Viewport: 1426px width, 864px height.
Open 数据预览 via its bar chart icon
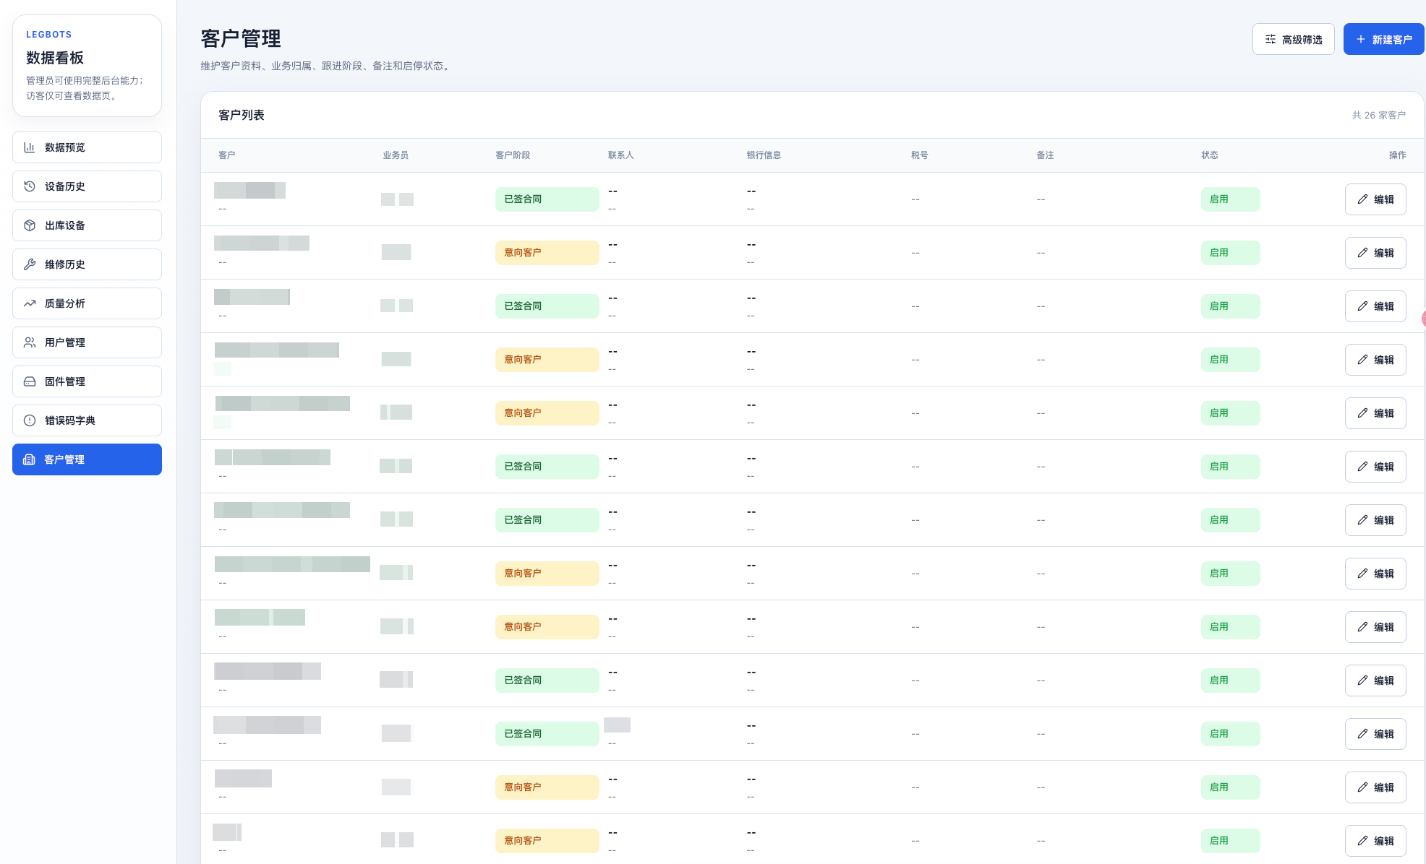pyautogui.click(x=30, y=147)
